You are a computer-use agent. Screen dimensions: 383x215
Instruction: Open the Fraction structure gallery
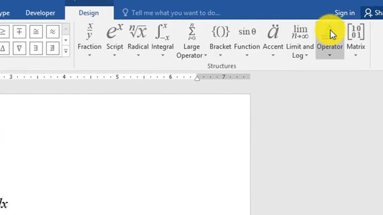(x=89, y=40)
